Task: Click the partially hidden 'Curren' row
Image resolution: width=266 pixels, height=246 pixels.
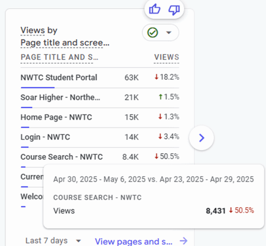Action: pyautogui.click(x=32, y=177)
